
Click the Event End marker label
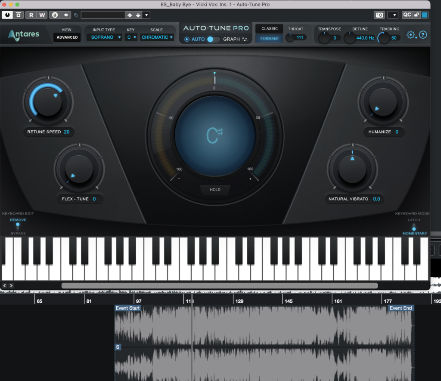(x=401, y=308)
